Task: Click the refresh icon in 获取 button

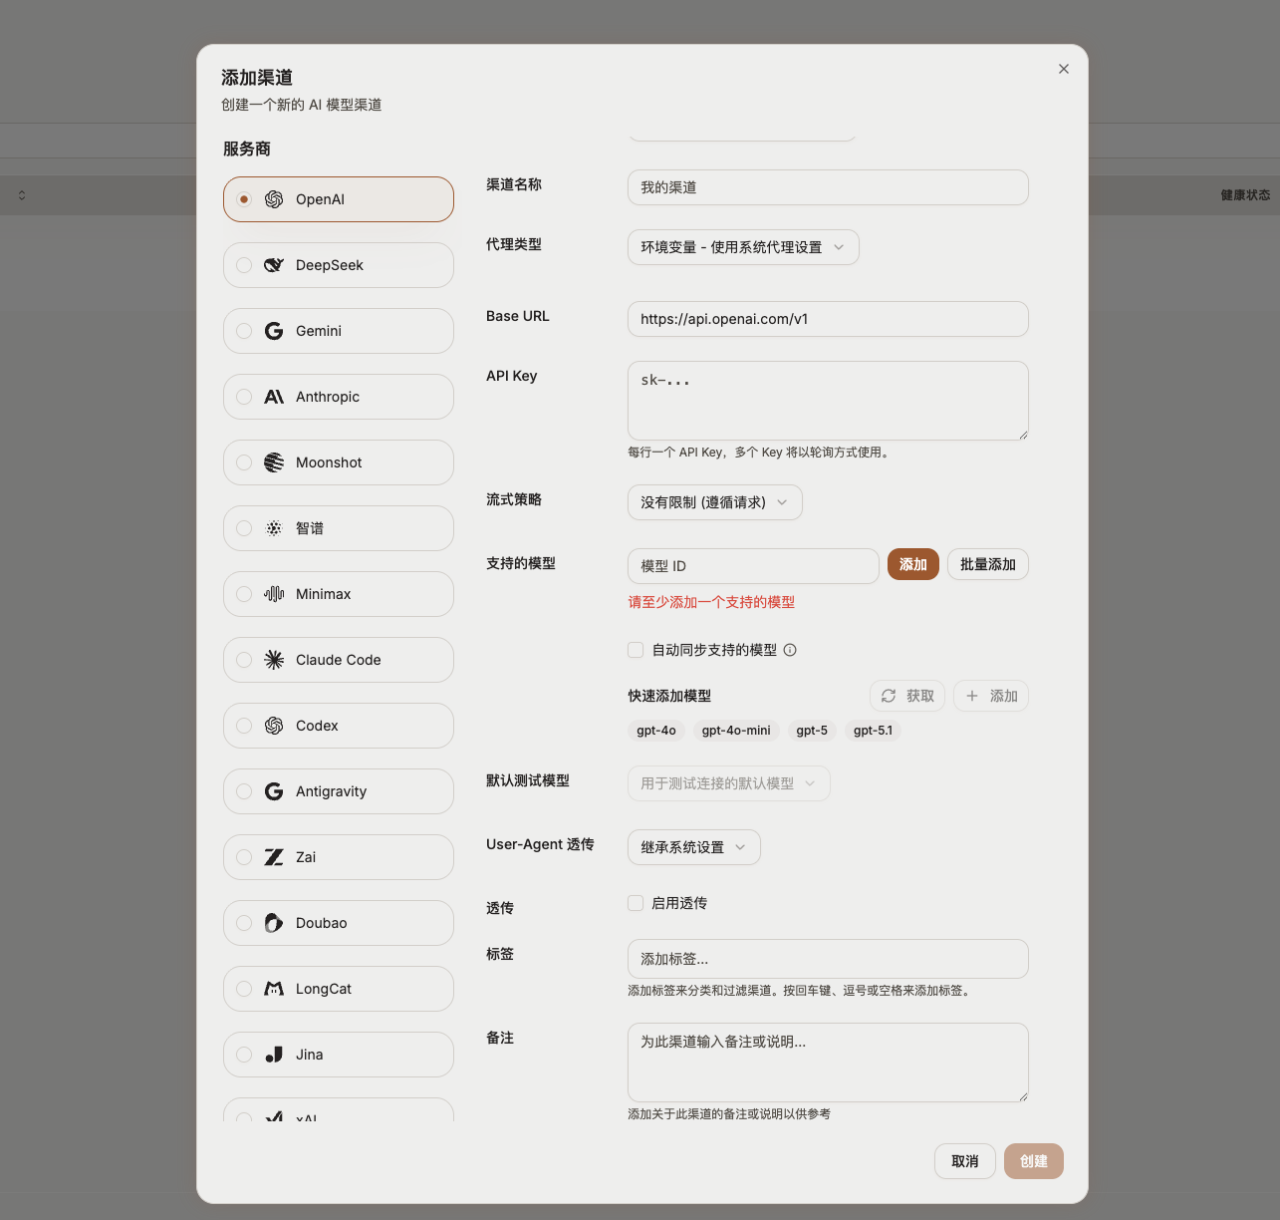Action: (x=889, y=696)
